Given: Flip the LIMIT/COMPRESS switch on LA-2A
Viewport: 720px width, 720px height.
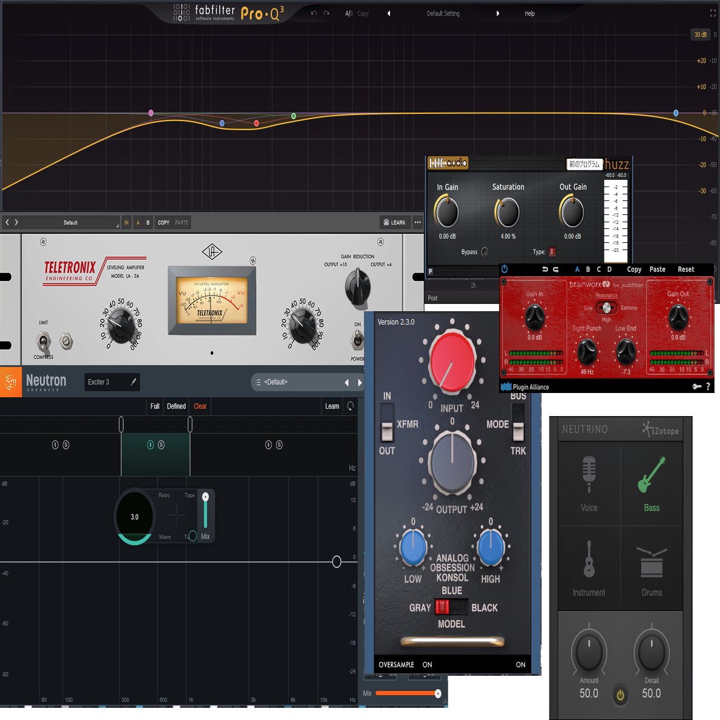Looking at the screenshot, I should click(43, 341).
